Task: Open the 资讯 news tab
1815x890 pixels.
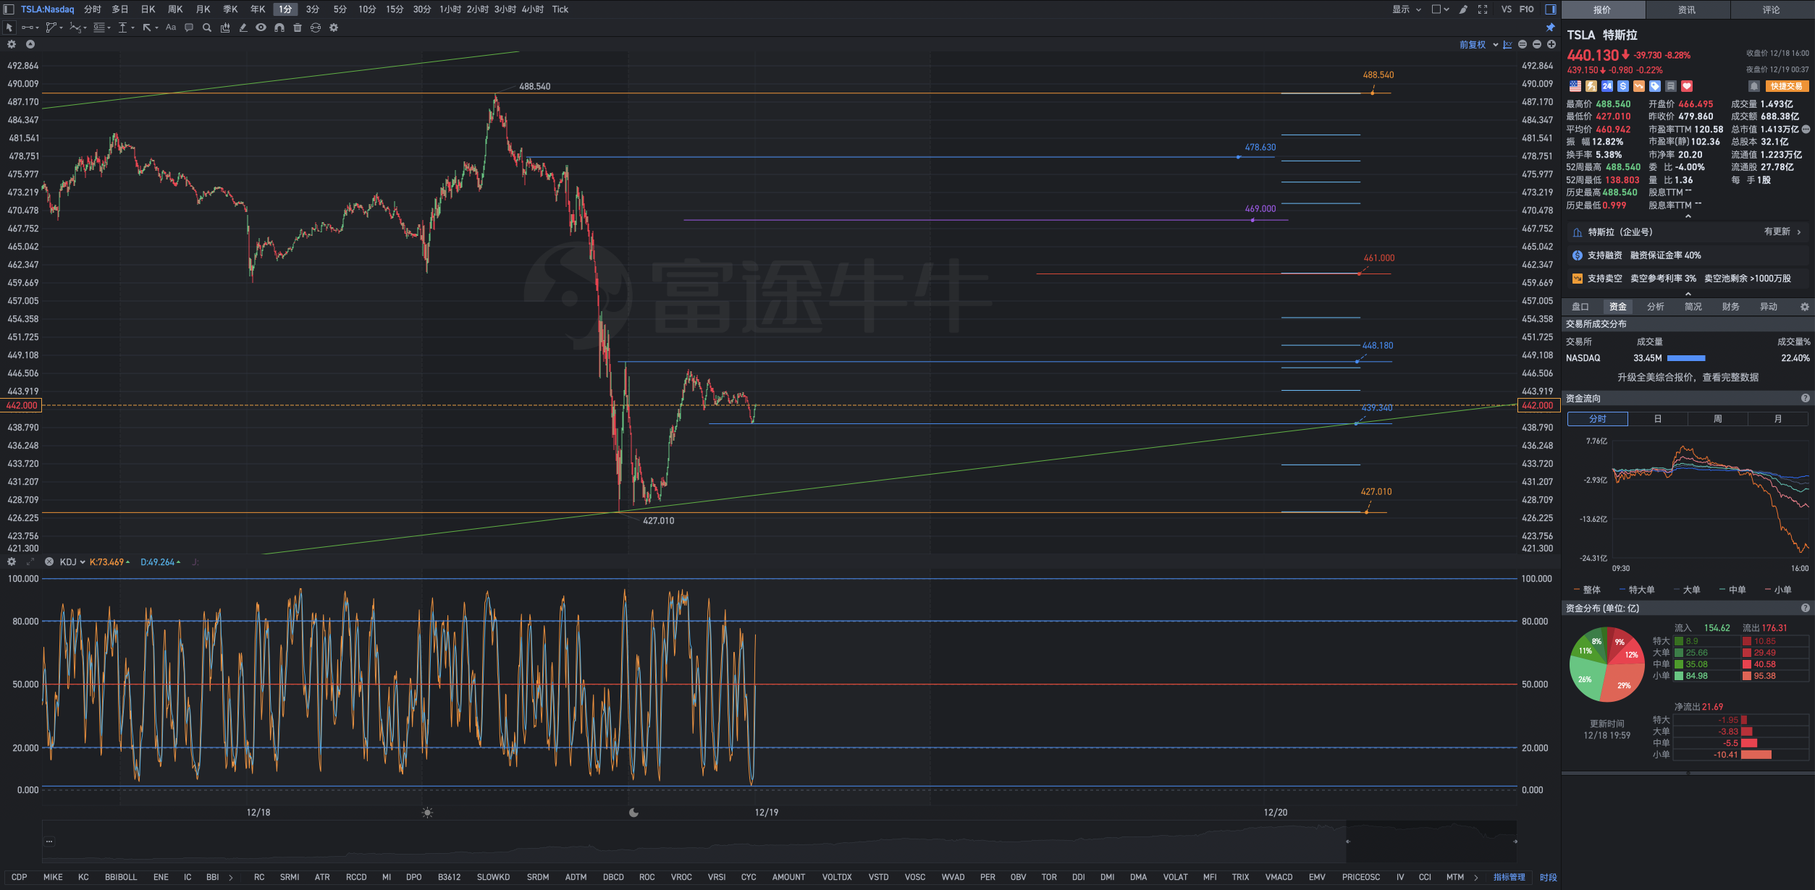Action: click(x=1687, y=9)
